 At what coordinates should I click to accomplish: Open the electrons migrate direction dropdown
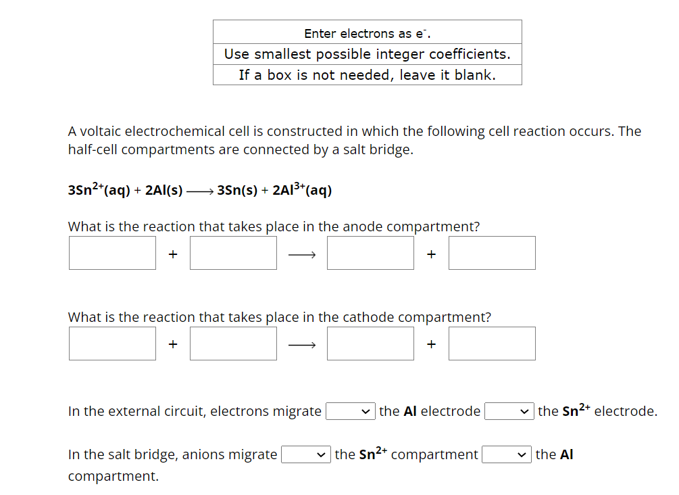pyautogui.click(x=351, y=411)
